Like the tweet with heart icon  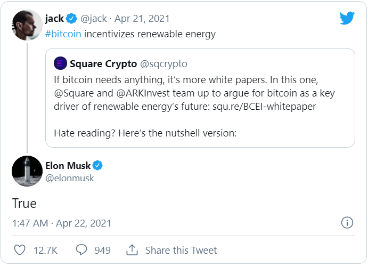coord(19,250)
